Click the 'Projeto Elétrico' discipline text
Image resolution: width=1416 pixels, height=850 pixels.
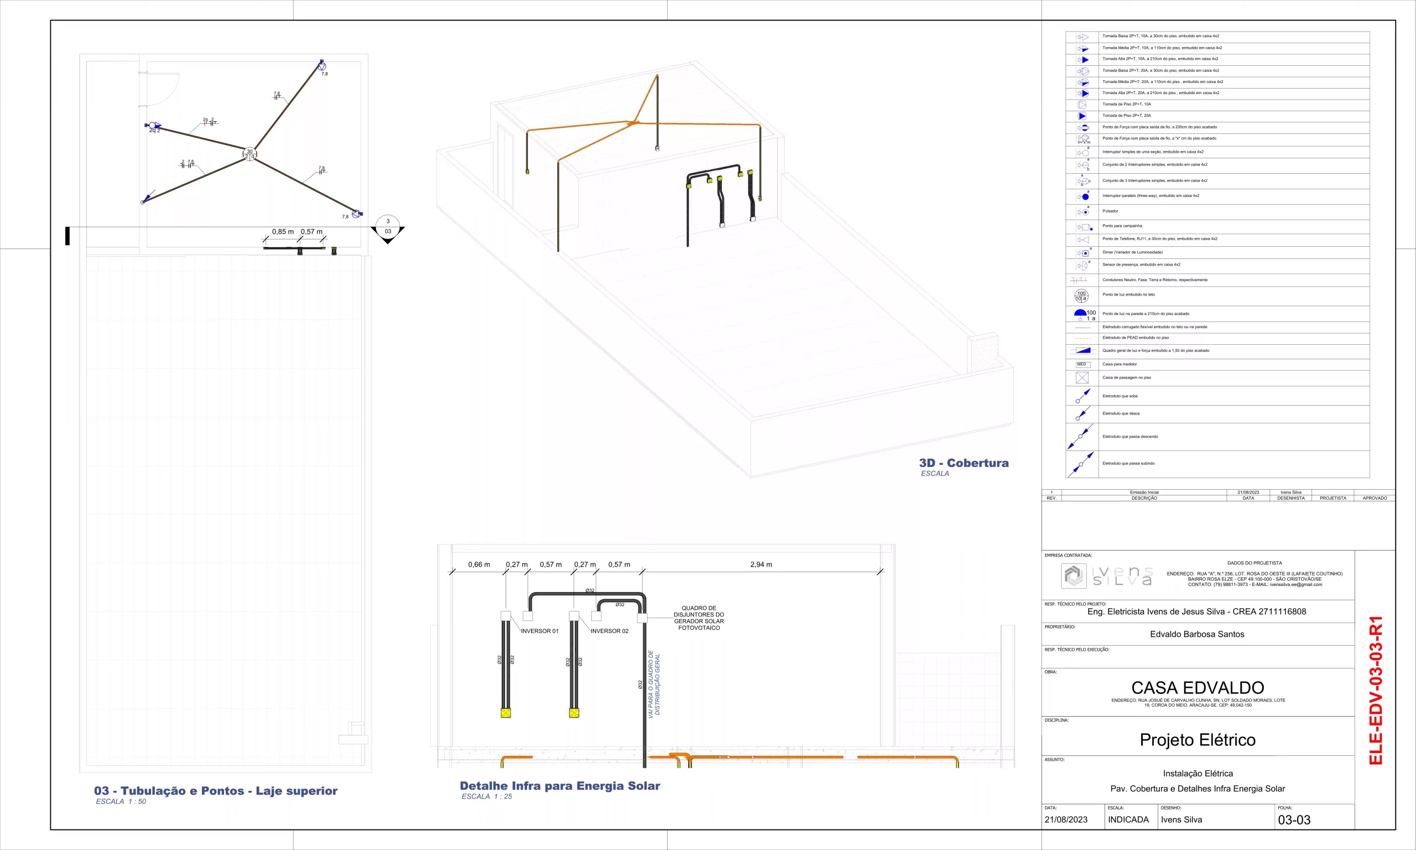click(x=1198, y=740)
